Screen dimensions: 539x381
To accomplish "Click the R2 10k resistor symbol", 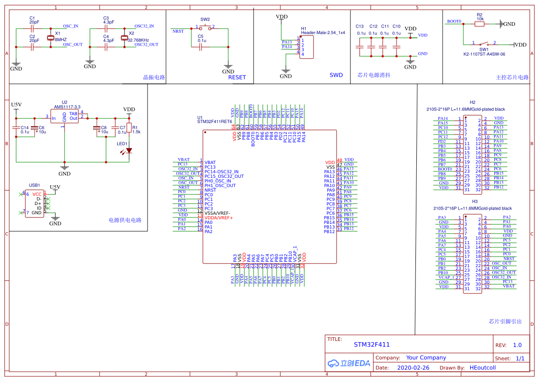I will [x=480, y=24].
